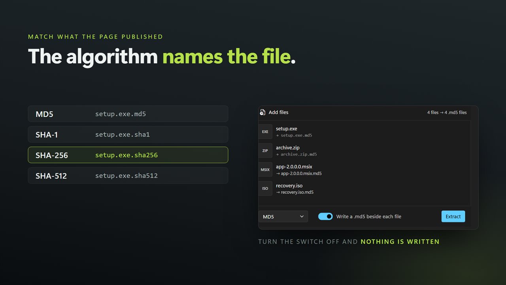The height and width of the screenshot is (285, 506).
Task: Click the setup.exe file name
Action: point(287,129)
